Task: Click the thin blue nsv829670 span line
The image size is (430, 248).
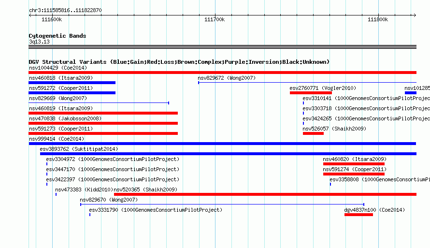Action: pos(222,204)
